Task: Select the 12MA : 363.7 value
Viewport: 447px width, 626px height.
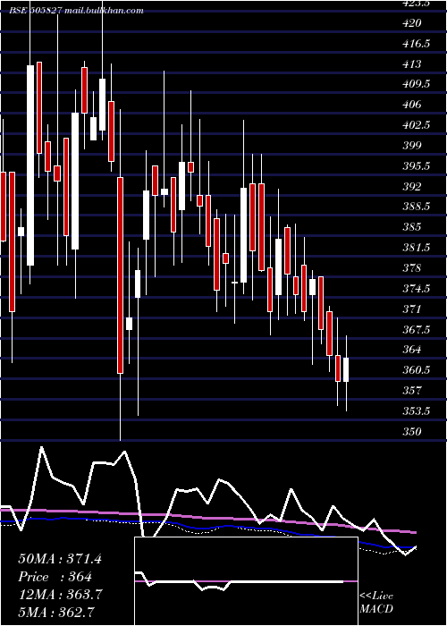Action: [x=60, y=595]
